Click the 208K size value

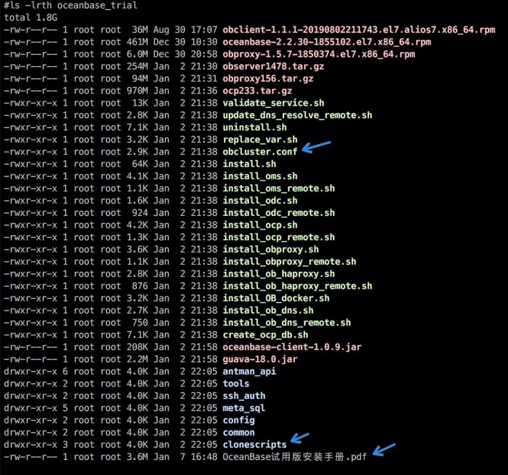tap(137, 347)
